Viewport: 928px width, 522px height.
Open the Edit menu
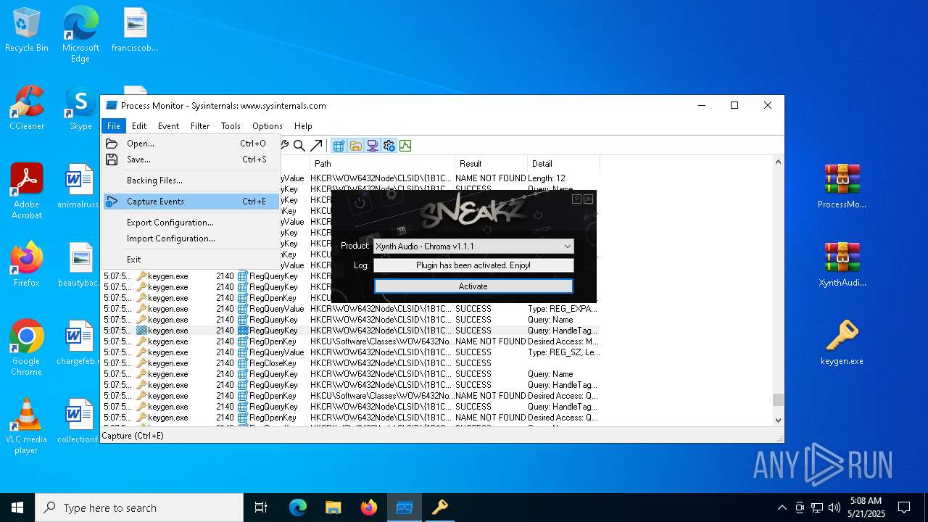(x=139, y=125)
